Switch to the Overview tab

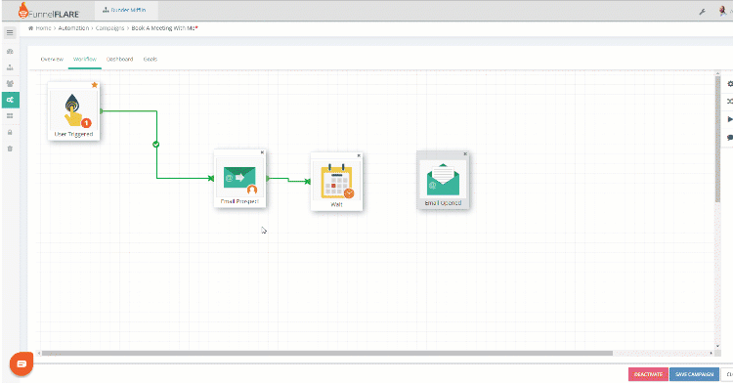pos(52,60)
